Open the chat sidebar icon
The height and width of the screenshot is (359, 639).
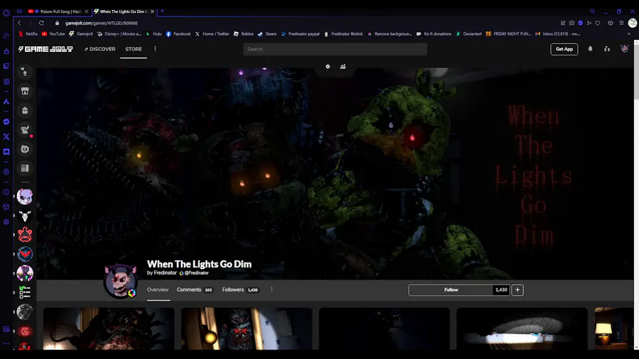(25, 149)
